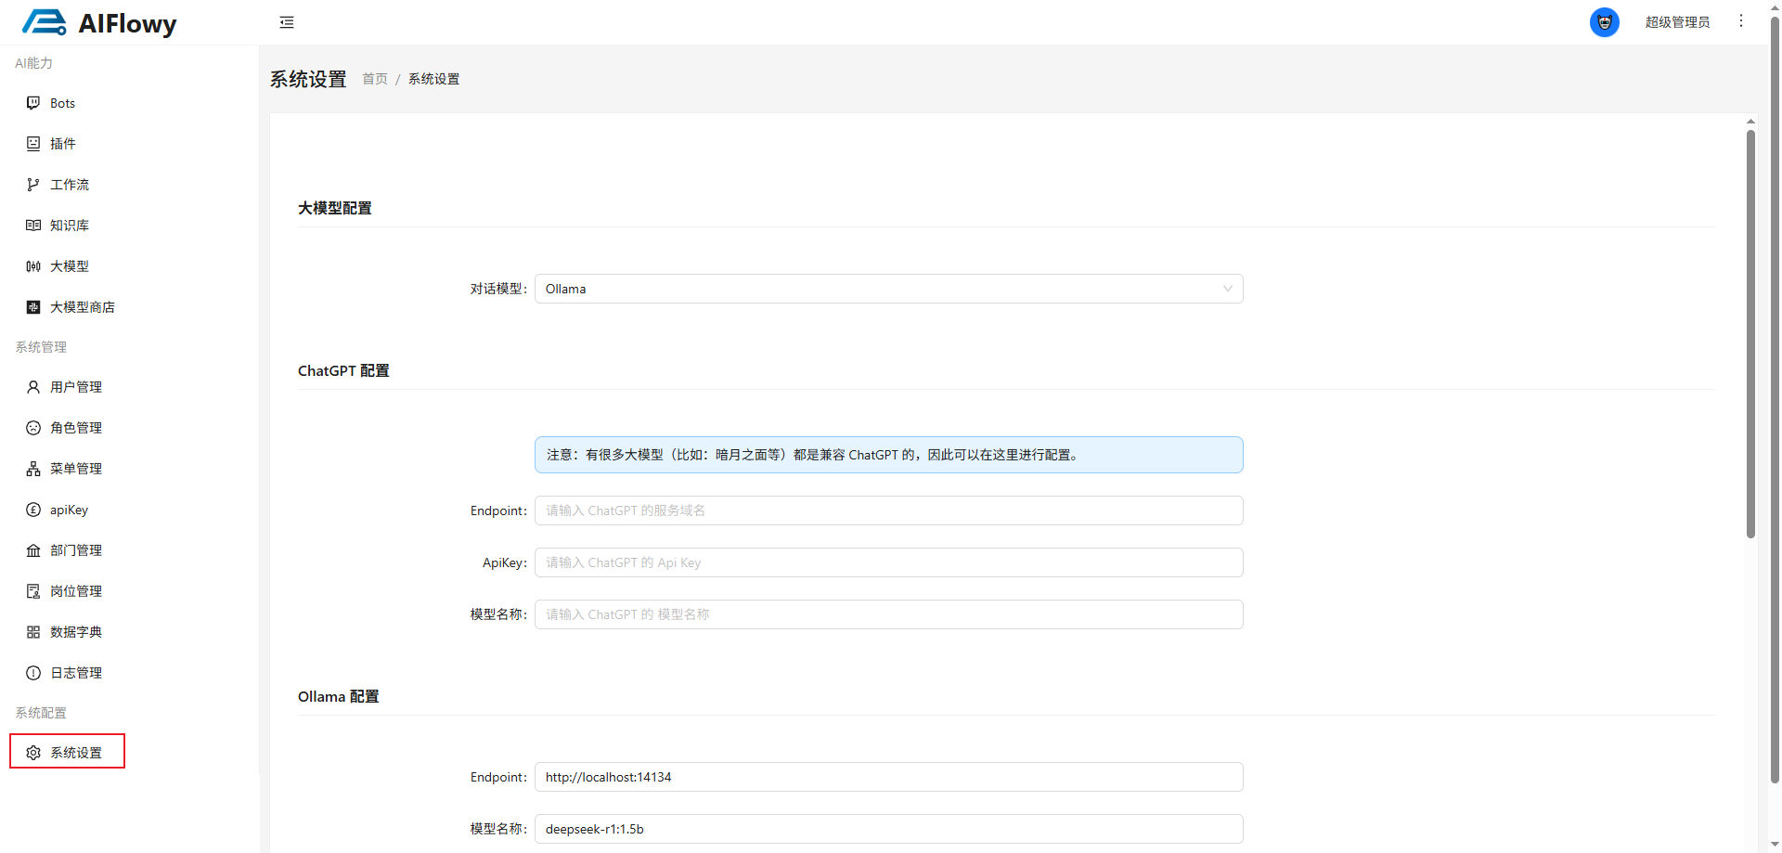
Task: Open the 日志管理 log management page
Action: point(76,672)
